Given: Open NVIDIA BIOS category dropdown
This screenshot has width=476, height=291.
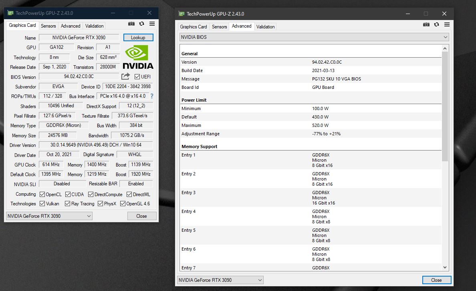Looking at the screenshot, I should pyautogui.click(x=314, y=37).
